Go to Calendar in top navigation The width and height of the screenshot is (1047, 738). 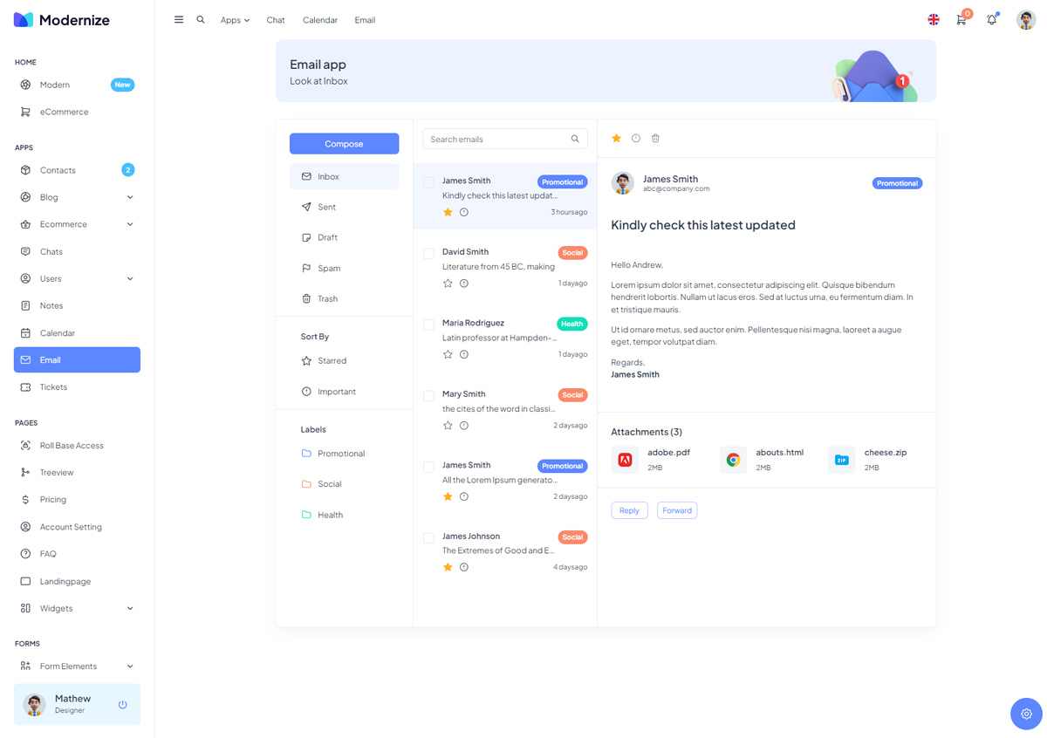pos(319,20)
